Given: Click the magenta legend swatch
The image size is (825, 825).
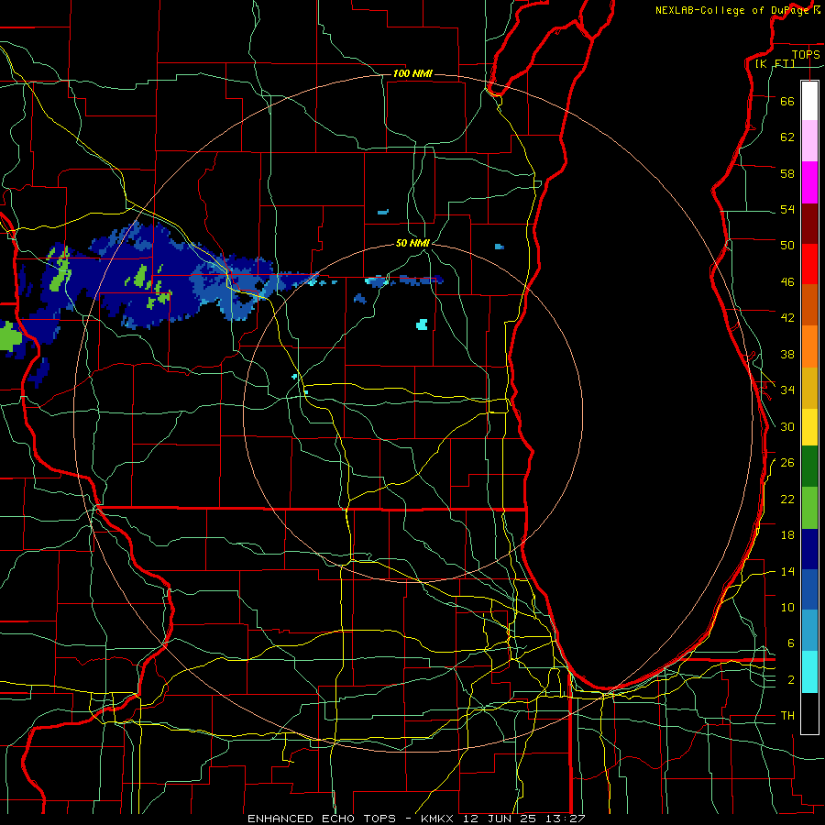Looking at the screenshot, I should [809, 182].
